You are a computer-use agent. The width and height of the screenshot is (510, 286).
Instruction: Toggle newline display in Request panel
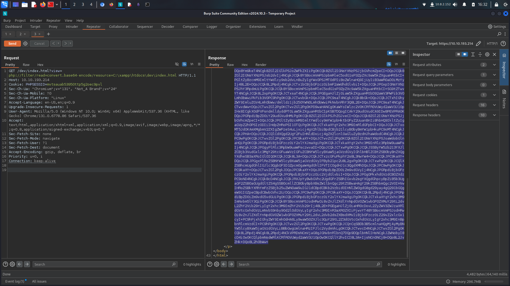(x=192, y=64)
